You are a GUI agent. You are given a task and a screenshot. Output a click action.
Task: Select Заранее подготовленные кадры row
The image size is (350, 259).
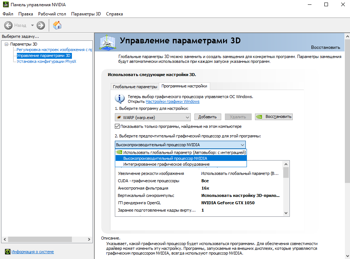click(199, 210)
